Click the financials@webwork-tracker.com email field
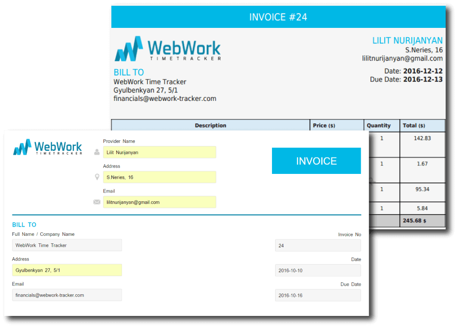Screen dimensions: 457x327 67,295
